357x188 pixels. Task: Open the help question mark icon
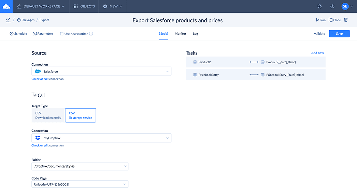[332, 6]
